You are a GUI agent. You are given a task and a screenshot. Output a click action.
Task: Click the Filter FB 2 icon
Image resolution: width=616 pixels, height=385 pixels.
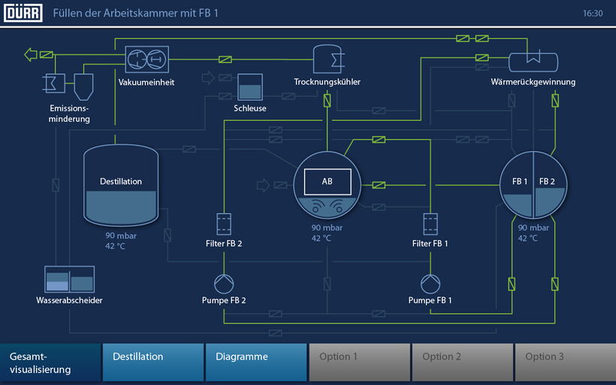(224, 224)
